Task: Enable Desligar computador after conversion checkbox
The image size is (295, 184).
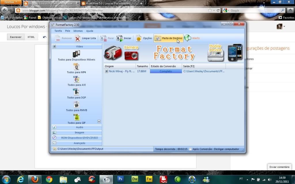Action: (x=190, y=149)
